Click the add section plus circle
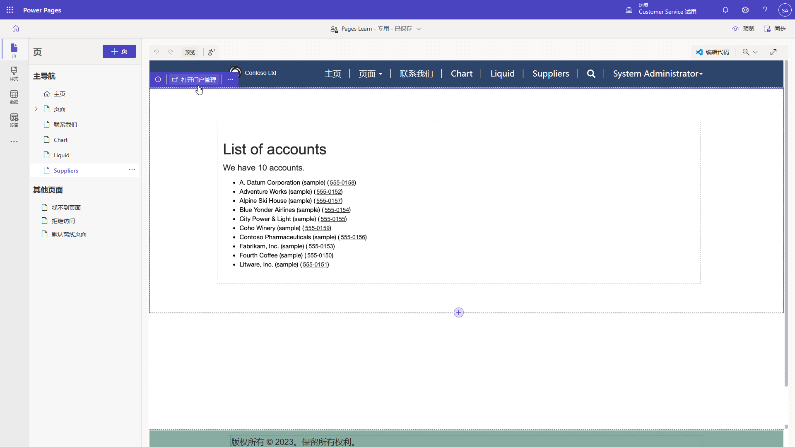This screenshot has width=795, height=447. pos(458,312)
